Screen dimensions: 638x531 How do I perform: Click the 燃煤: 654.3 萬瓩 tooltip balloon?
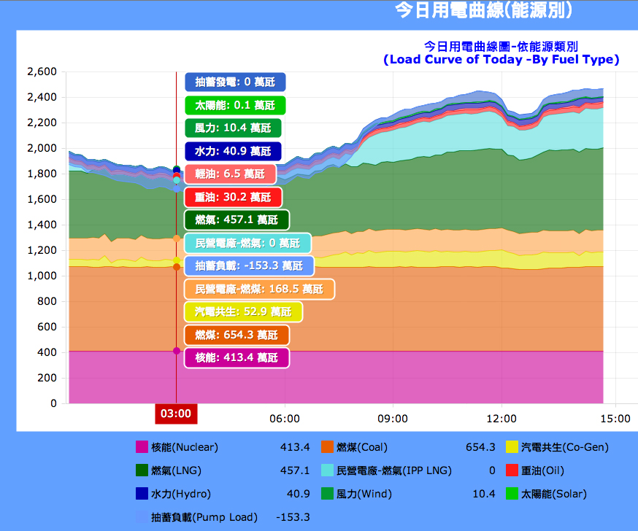[237, 335]
